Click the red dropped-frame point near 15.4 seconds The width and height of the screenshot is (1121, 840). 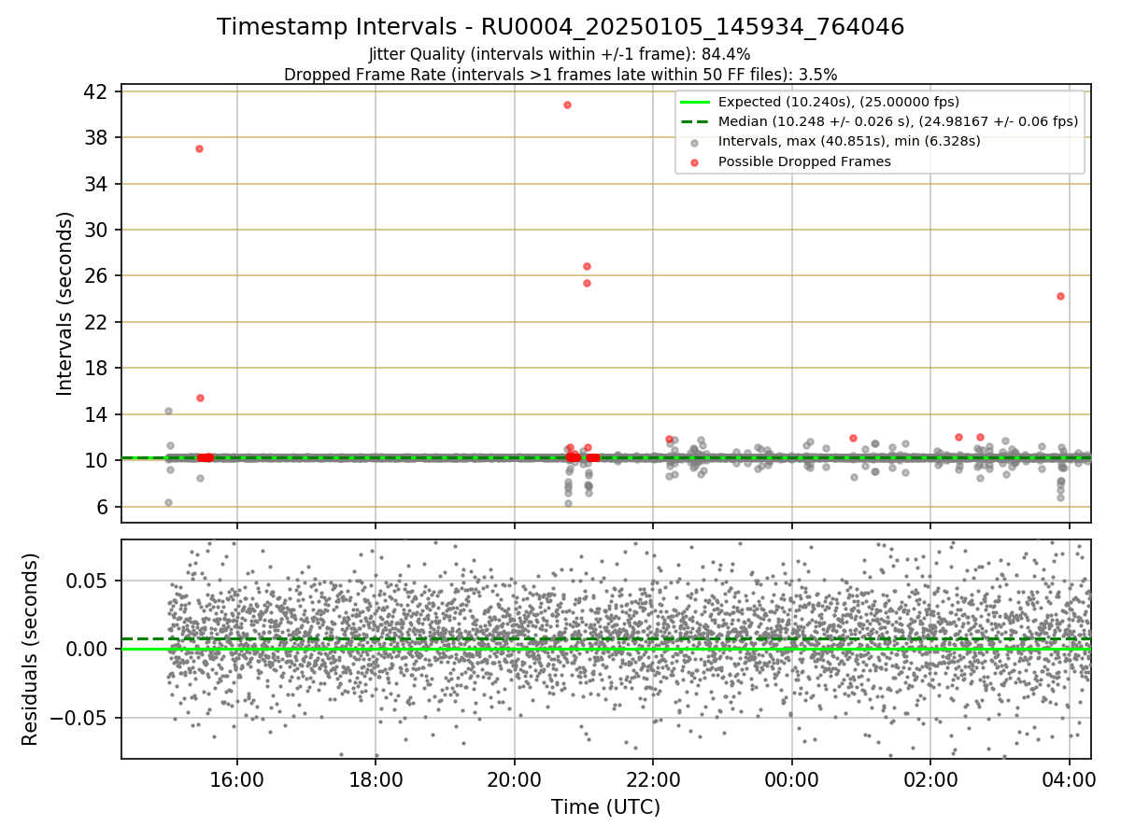coord(200,398)
